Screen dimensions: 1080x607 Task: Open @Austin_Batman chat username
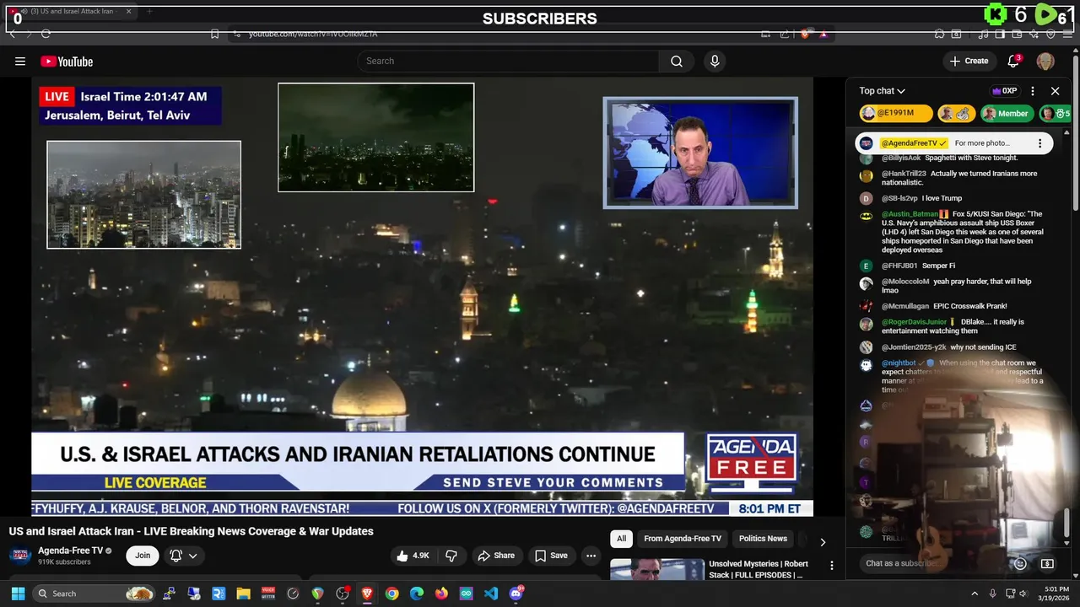910,214
